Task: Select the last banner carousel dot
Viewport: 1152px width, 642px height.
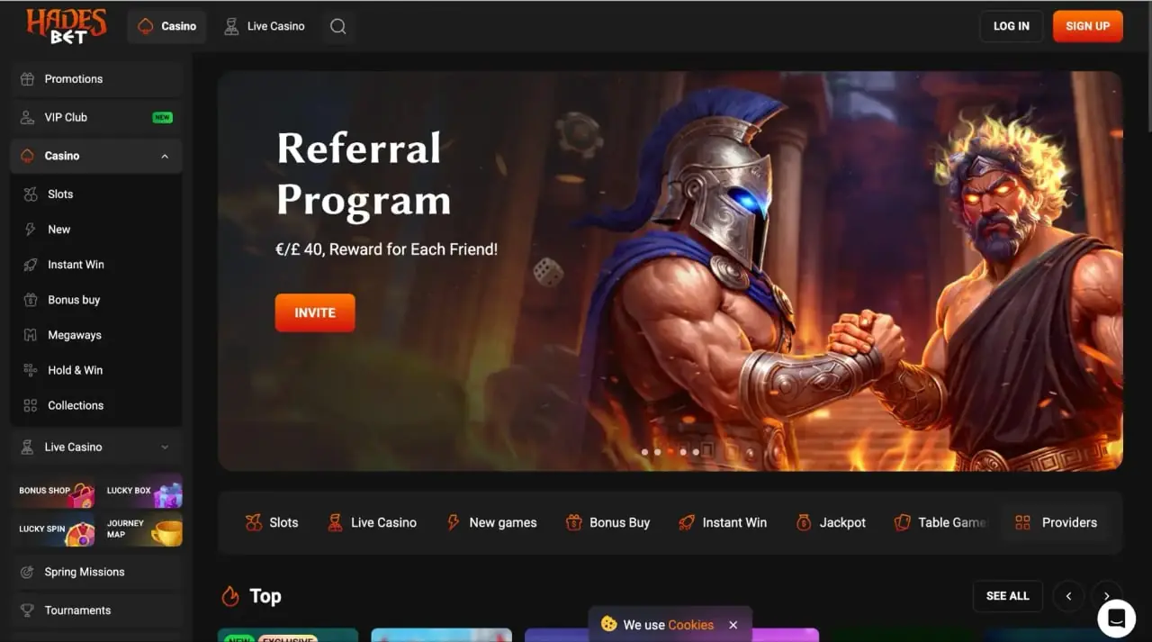Action: coord(696,452)
